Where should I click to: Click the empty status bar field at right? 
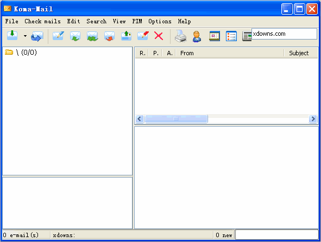pyautogui.click(x=276, y=234)
